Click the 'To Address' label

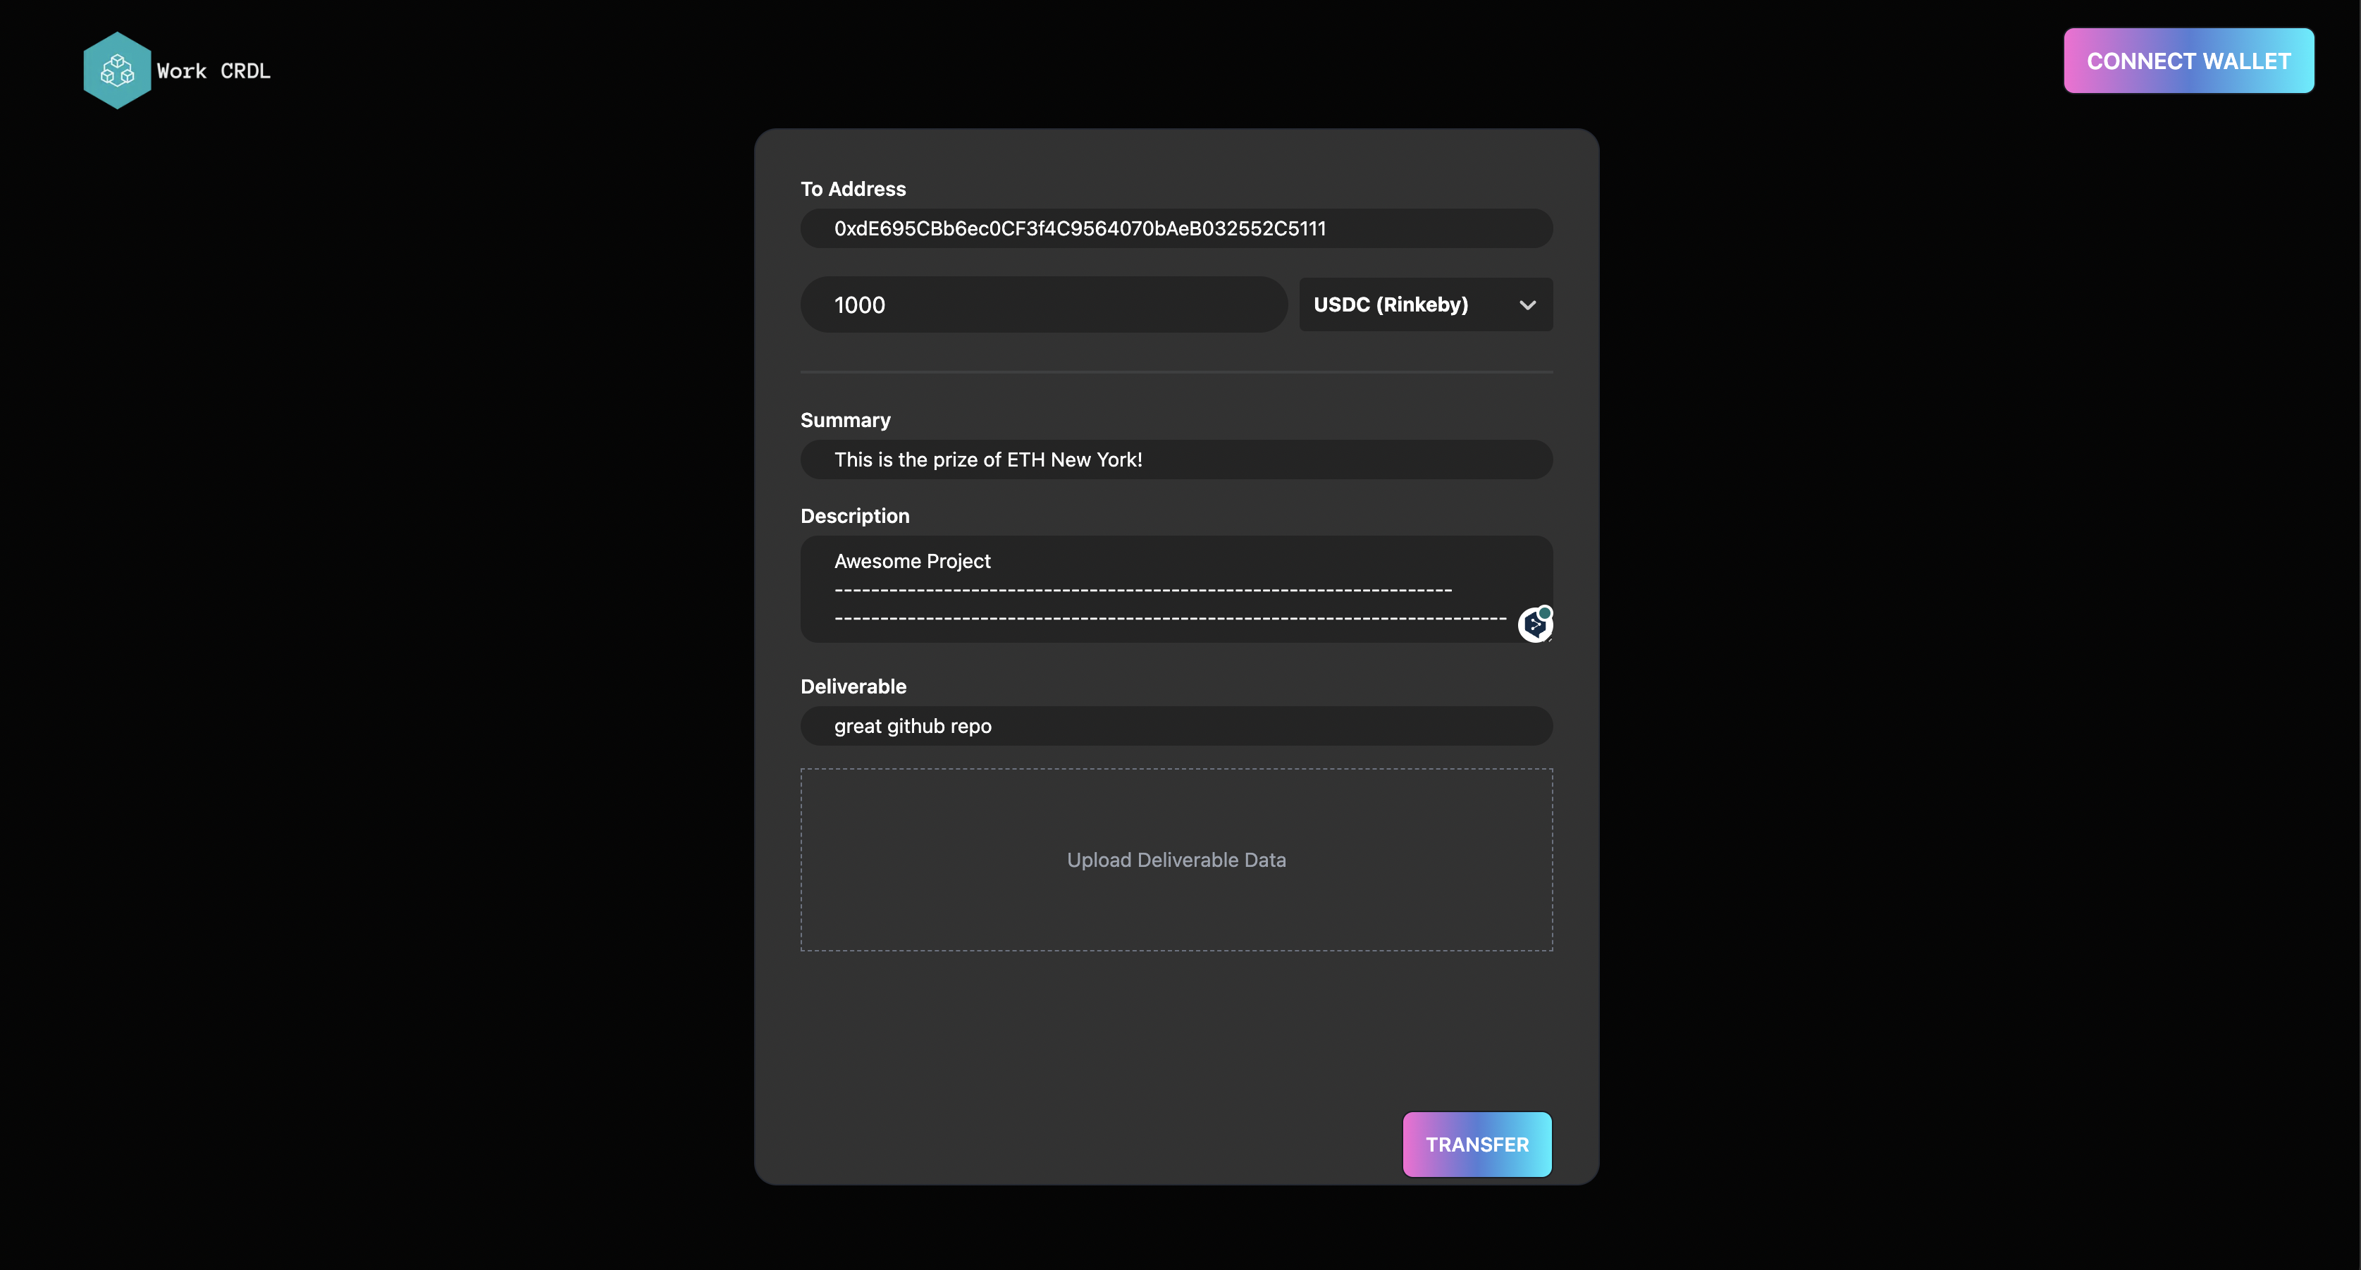pyautogui.click(x=853, y=189)
